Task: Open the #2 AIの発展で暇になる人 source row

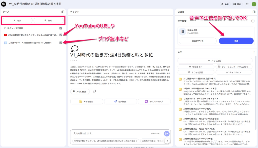Action: coord(33,35)
